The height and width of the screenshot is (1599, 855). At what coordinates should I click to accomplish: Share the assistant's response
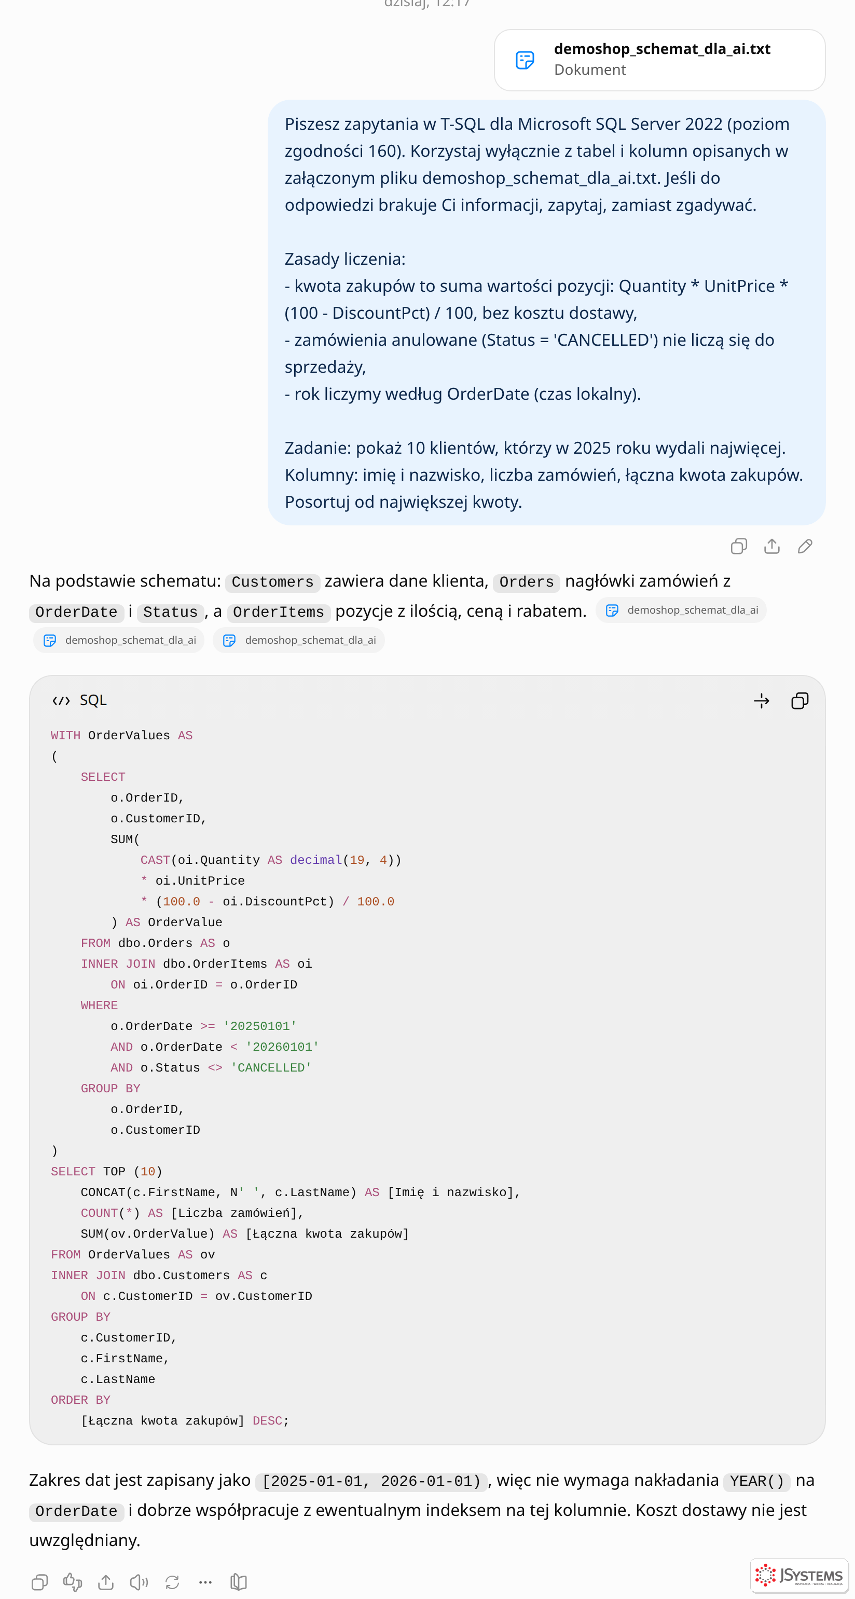coord(106,1582)
